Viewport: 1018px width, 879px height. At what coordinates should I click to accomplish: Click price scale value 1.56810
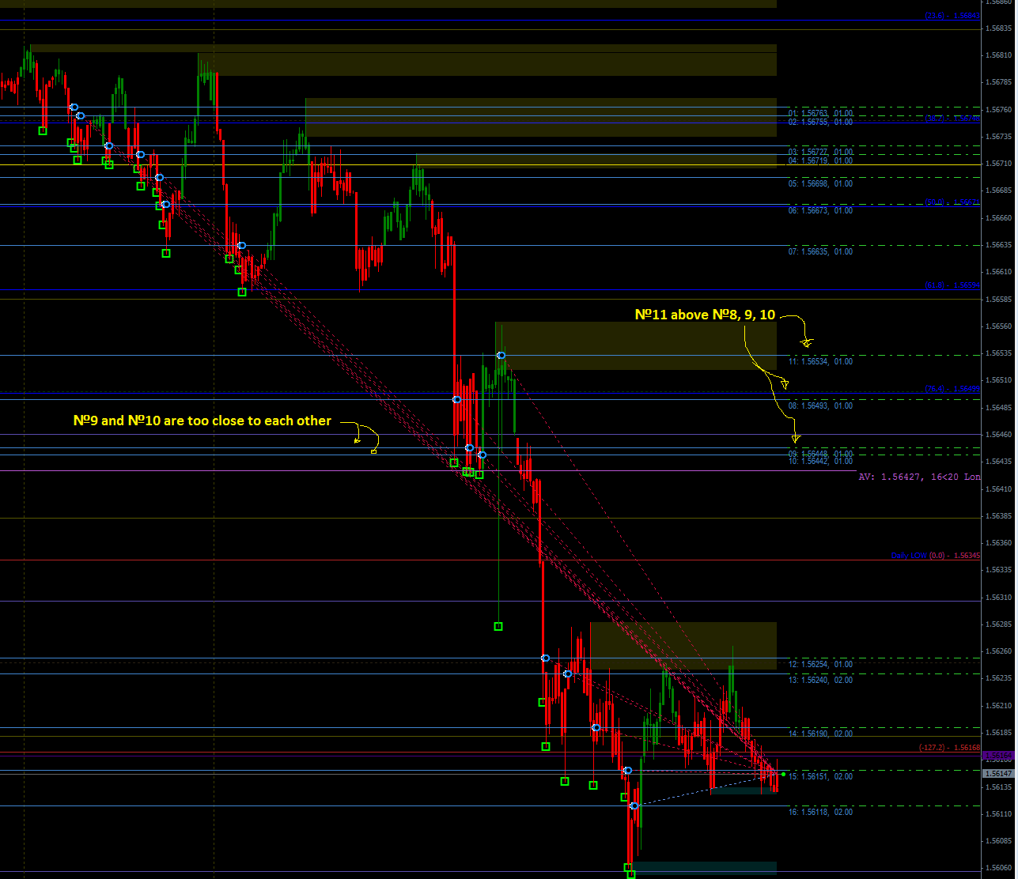[1000, 55]
